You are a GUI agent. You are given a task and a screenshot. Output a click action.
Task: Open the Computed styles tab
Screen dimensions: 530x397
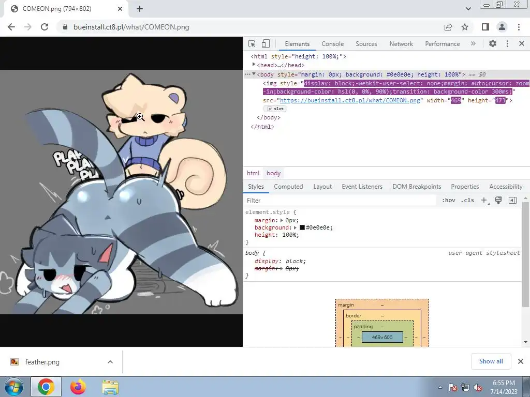coord(288,186)
